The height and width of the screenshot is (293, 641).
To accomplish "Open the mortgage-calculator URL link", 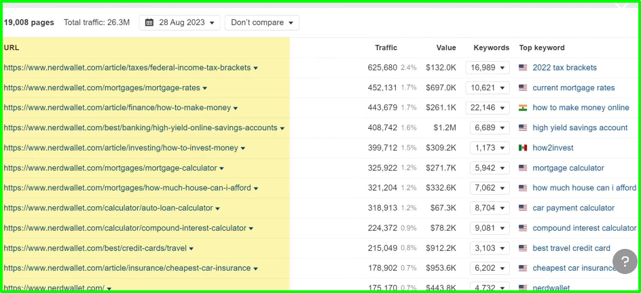I will point(111,168).
